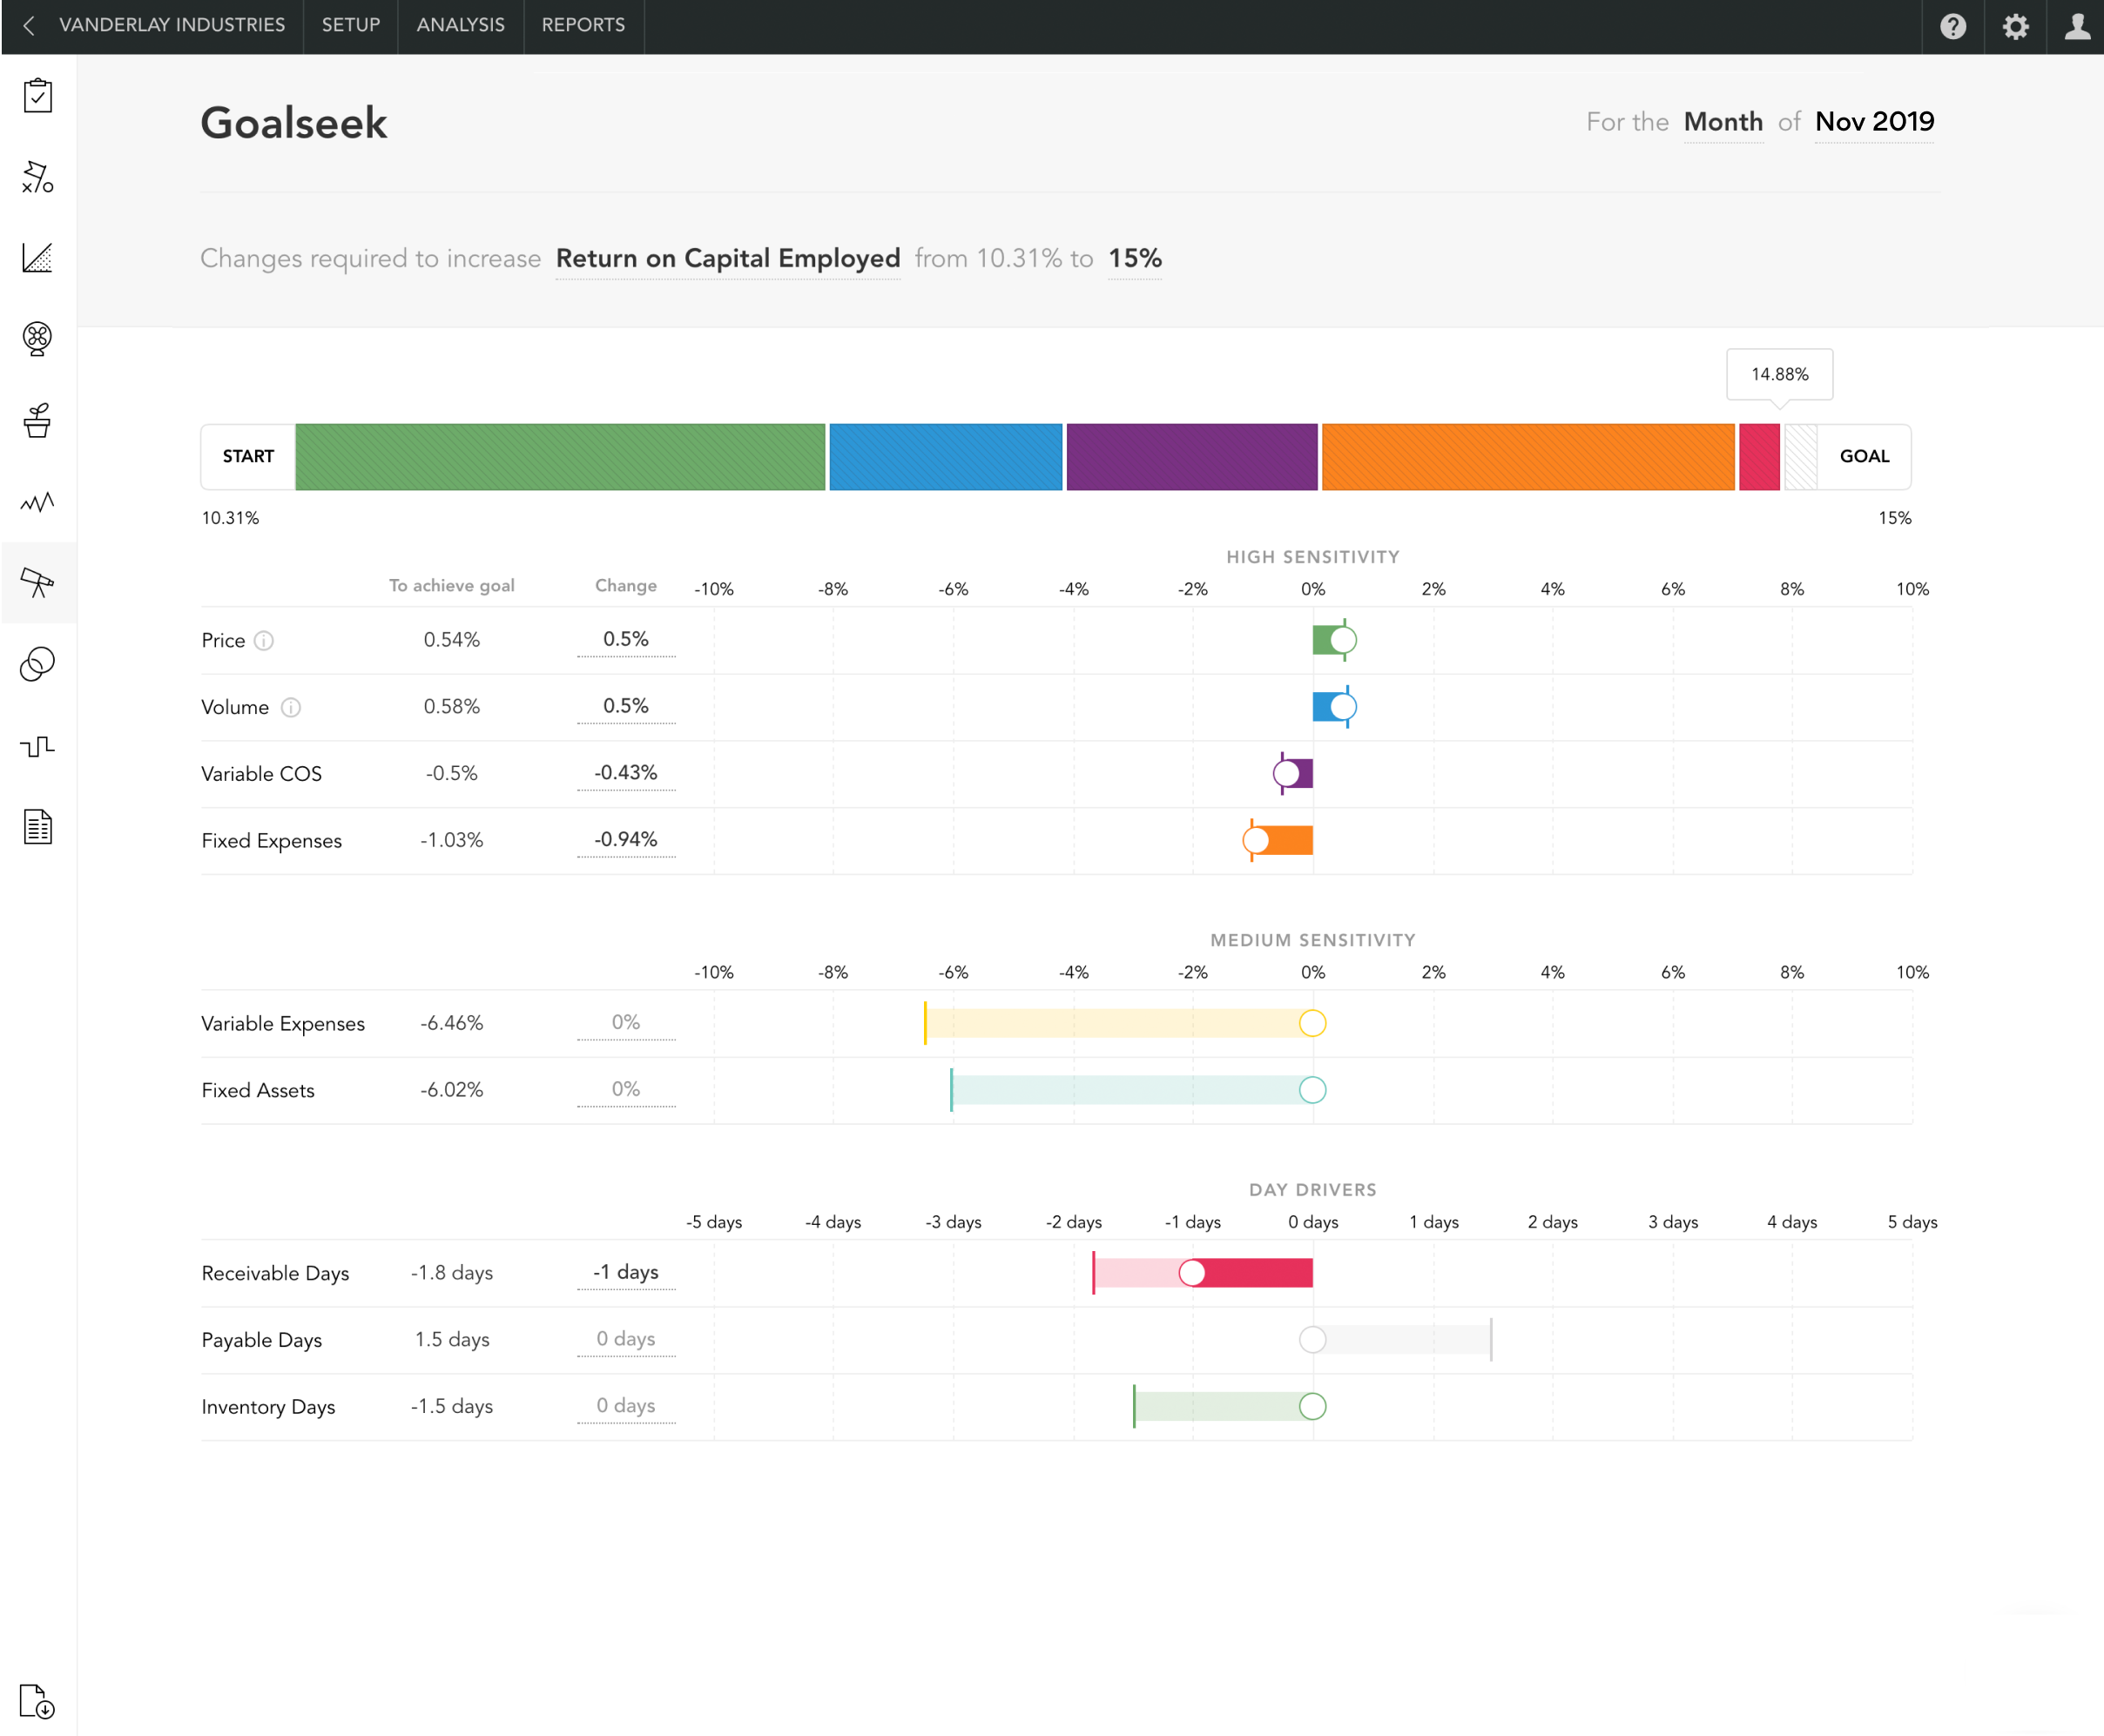Screen dimensions: 2104x1736
Task: Click the back arrow beside Vanderlay Industries
Action: [29, 26]
